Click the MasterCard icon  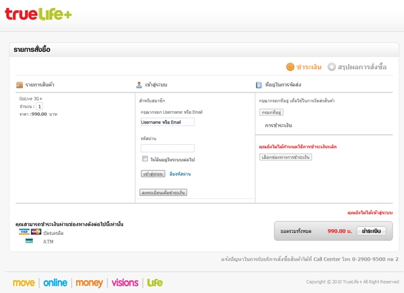(x=36, y=232)
